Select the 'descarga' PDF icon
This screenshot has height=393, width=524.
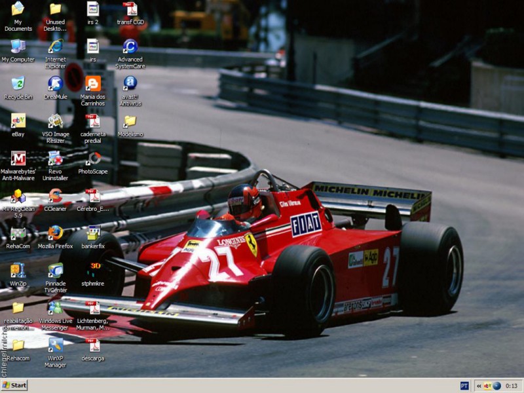click(x=93, y=346)
